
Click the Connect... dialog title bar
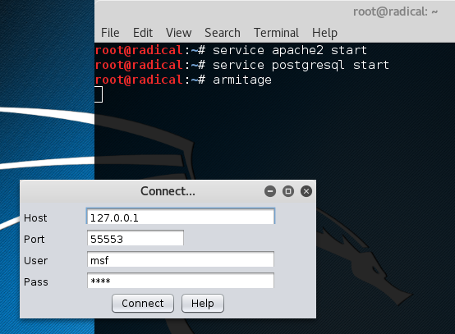click(x=168, y=191)
